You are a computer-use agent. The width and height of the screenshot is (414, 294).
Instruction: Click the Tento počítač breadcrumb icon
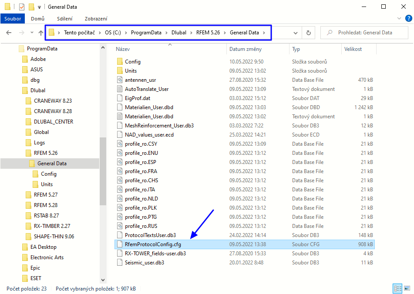(52, 32)
